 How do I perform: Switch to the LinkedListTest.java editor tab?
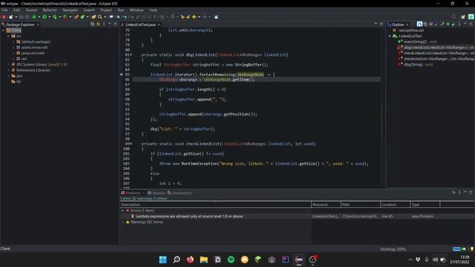pyautogui.click(x=140, y=24)
